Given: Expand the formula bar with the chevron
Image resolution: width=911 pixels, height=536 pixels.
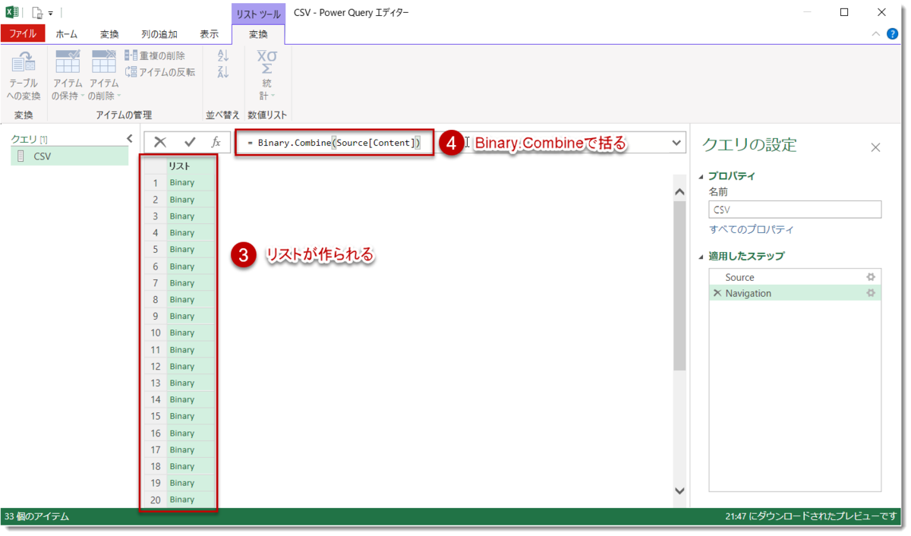Looking at the screenshot, I should (x=676, y=143).
